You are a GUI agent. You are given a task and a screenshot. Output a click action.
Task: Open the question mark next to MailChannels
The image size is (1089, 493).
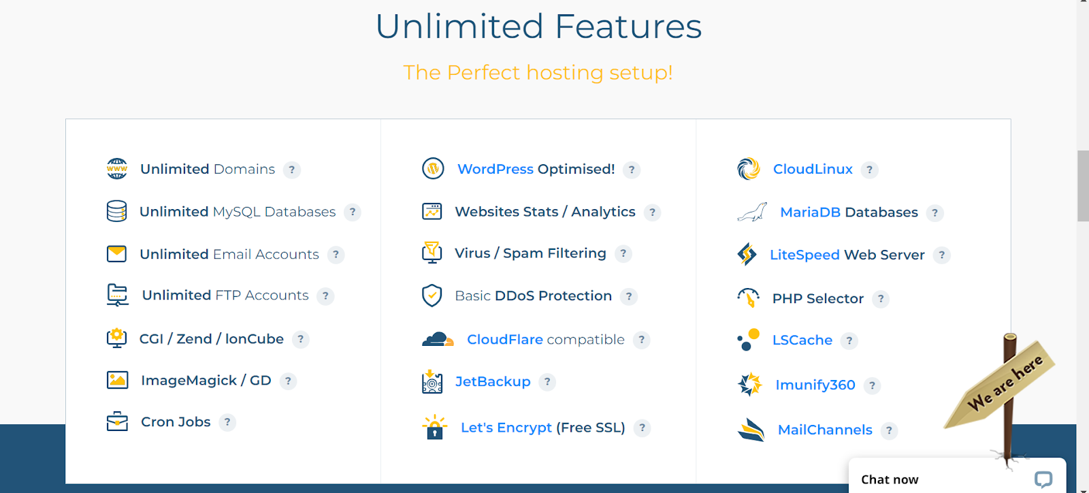point(889,430)
